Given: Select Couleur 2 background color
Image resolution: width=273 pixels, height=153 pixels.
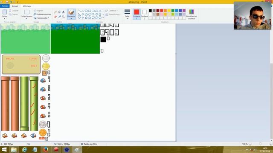Looking at the screenshot, I should click(144, 14).
